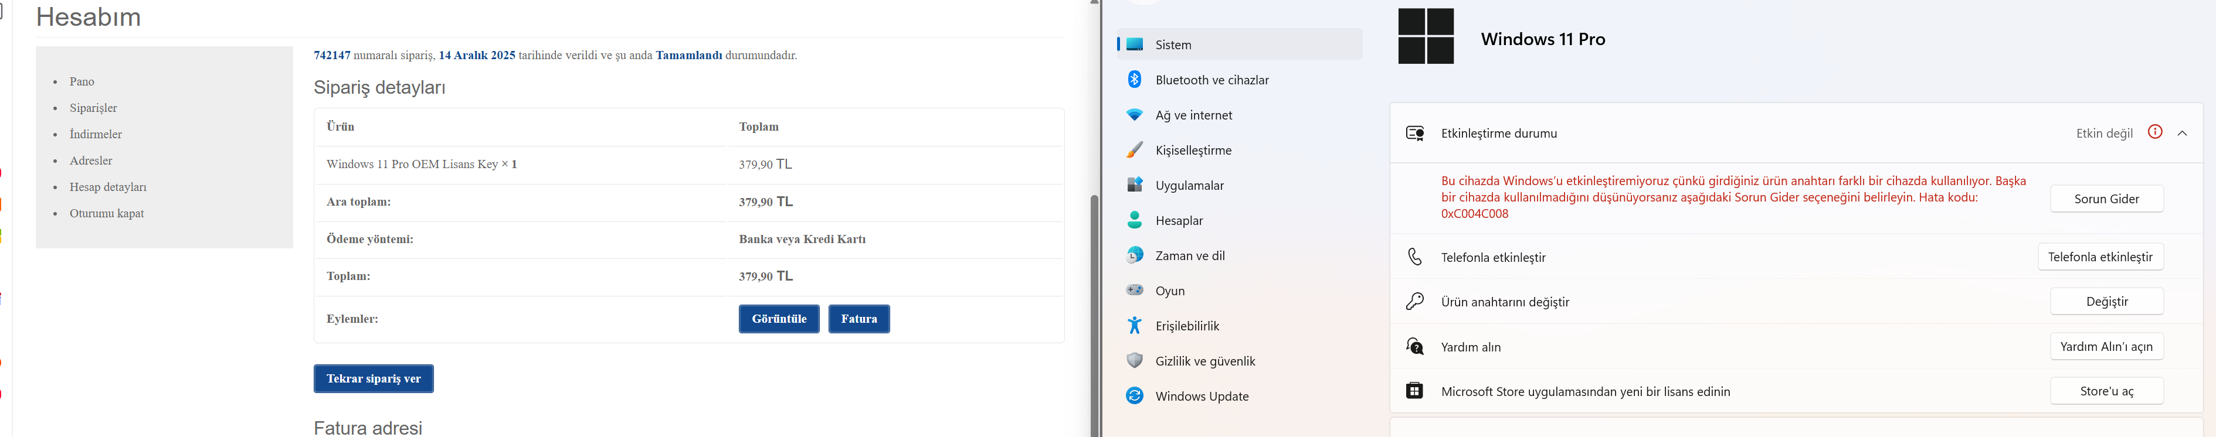
Task: Click the Hesabım page heading
Action: pos(89,17)
